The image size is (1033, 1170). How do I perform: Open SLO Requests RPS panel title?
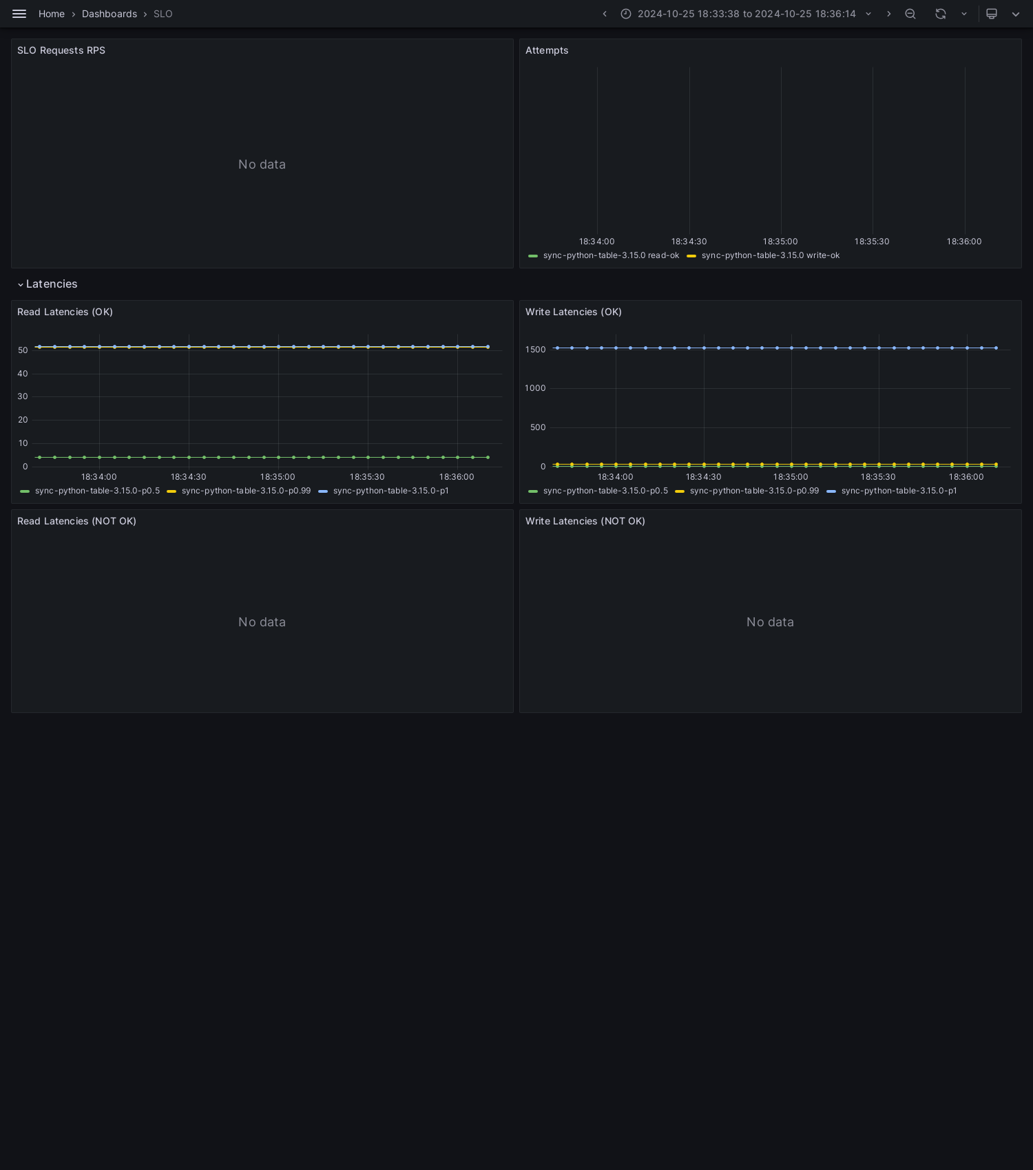point(61,50)
